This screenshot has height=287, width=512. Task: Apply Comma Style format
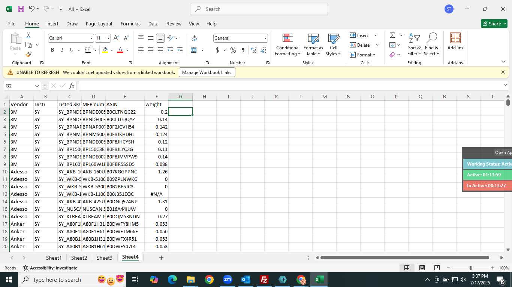pos(243,50)
